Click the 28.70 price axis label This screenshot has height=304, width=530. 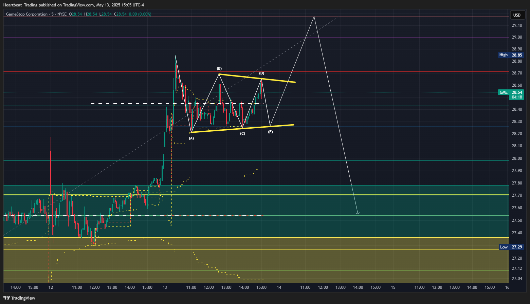click(517, 73)
